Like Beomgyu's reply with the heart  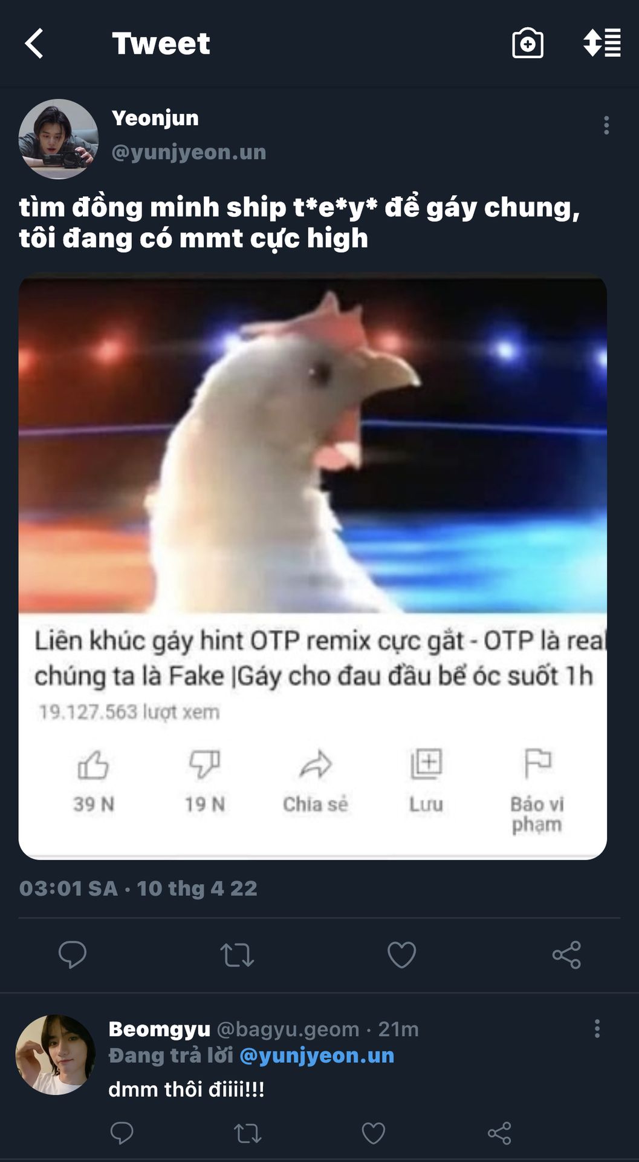click(x=373, y=1133)
